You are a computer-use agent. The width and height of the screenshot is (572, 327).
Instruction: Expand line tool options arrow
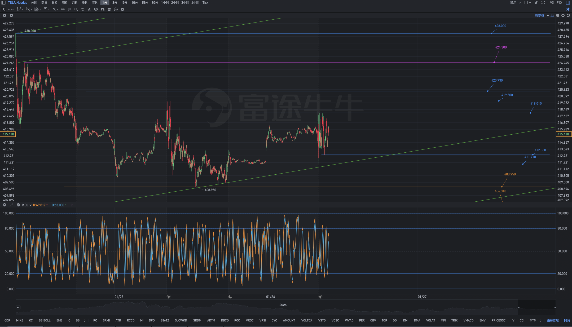pos(14,9)
